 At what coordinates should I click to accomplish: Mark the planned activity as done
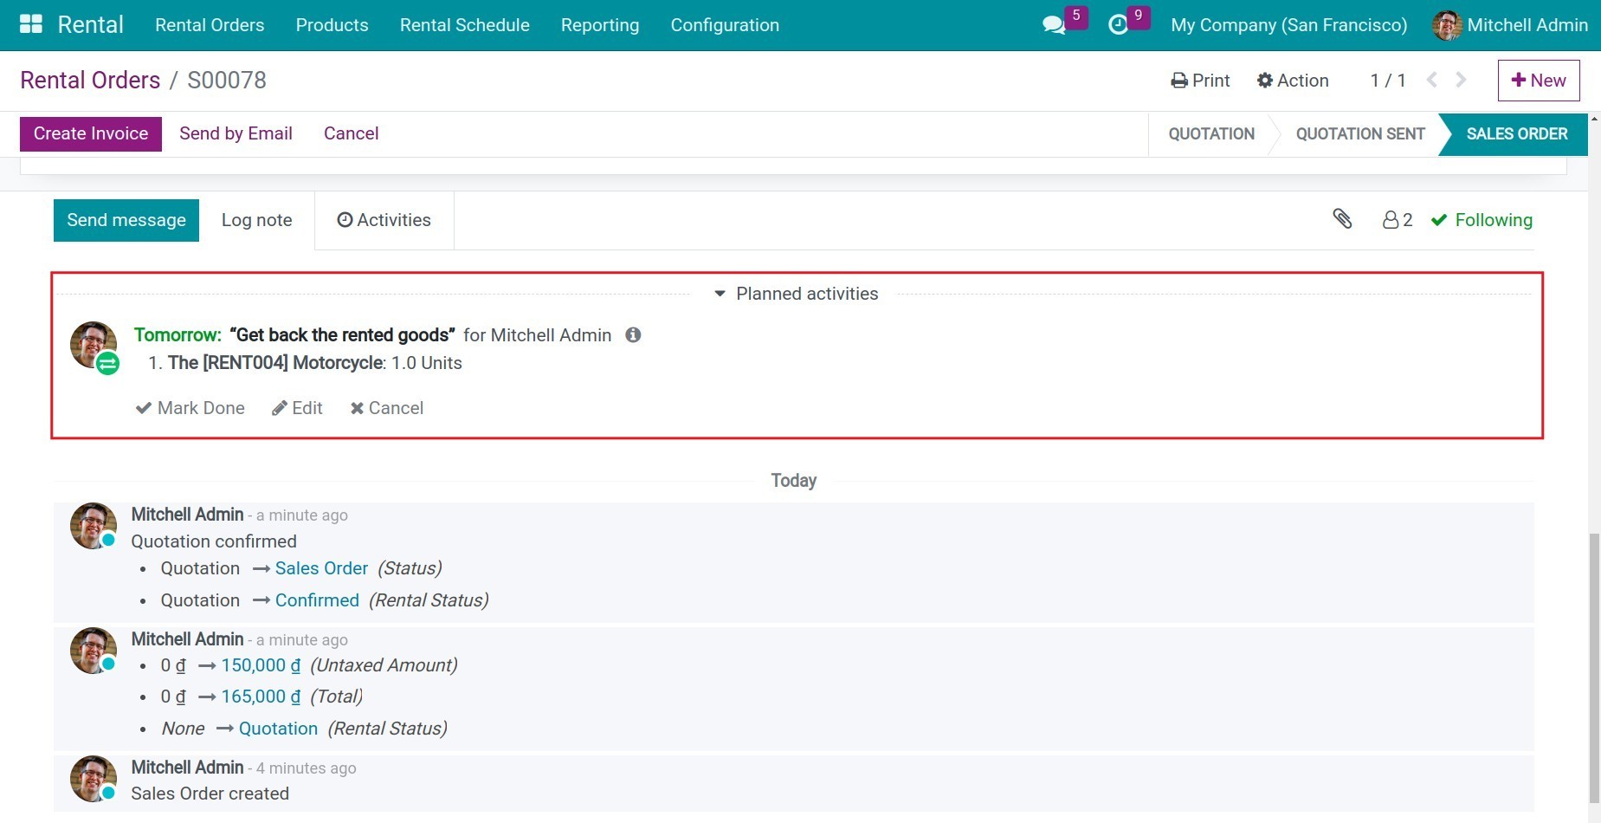(x=190, y=408)
